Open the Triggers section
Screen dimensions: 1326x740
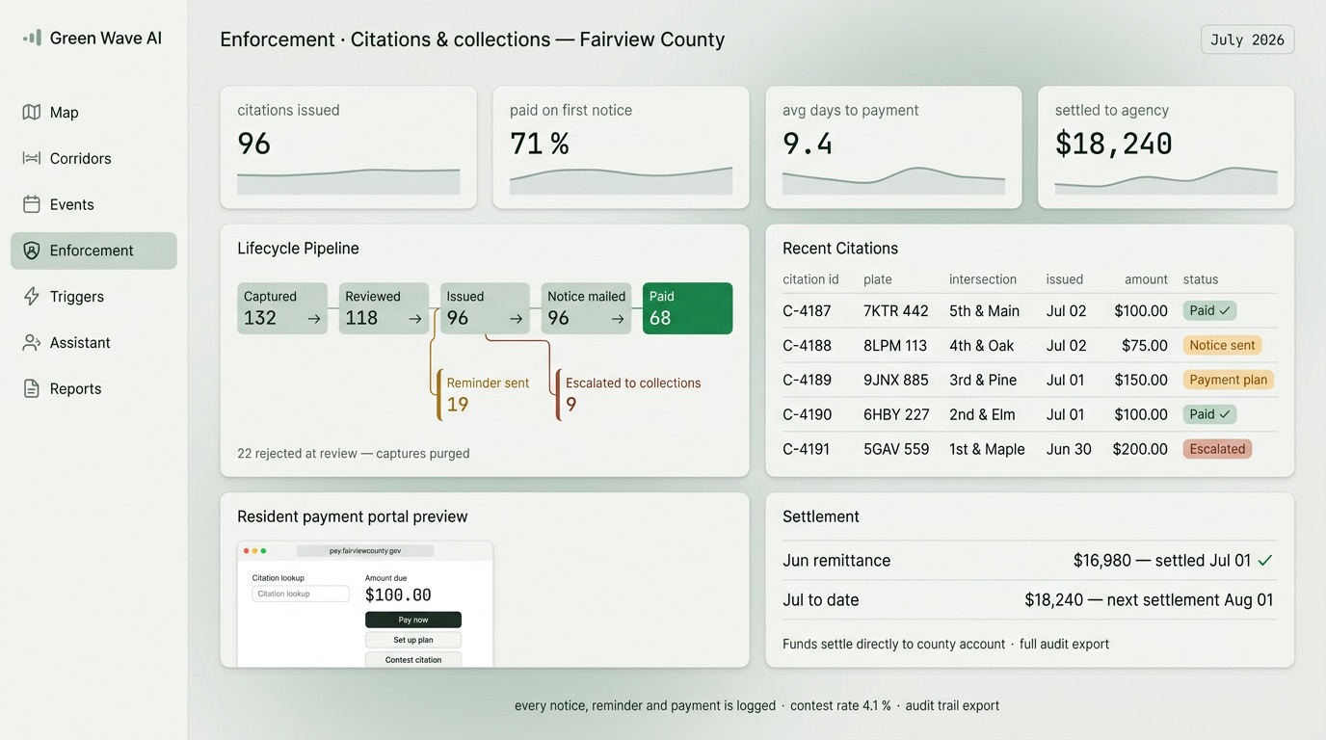[93, 297]
